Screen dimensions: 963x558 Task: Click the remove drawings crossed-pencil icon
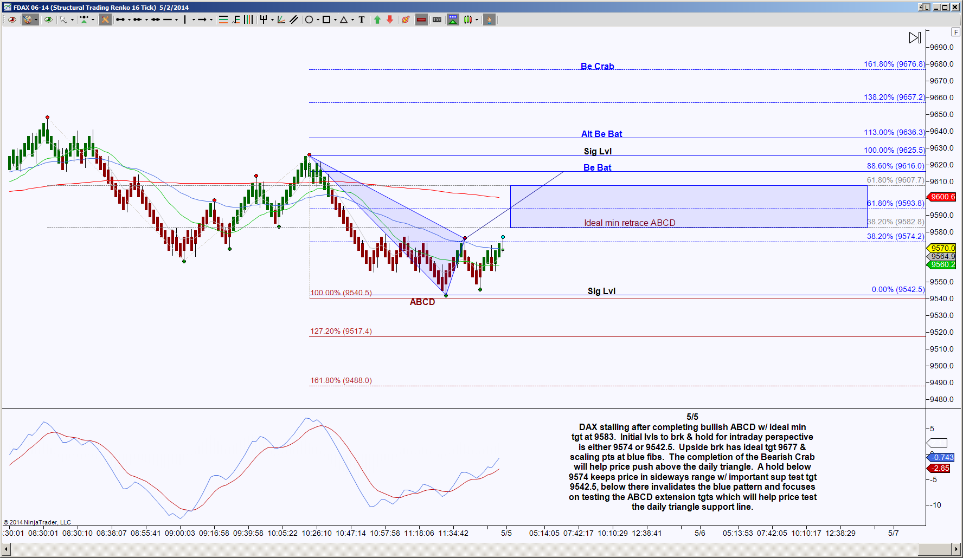(405, 20)
